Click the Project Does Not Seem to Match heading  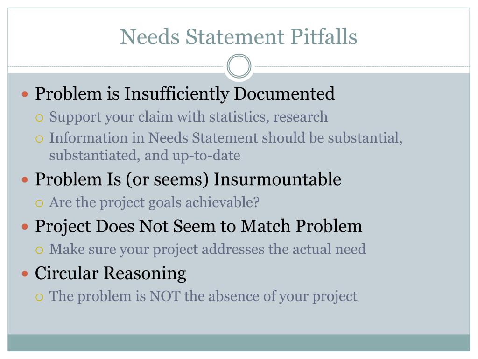(x=198, y=227)
